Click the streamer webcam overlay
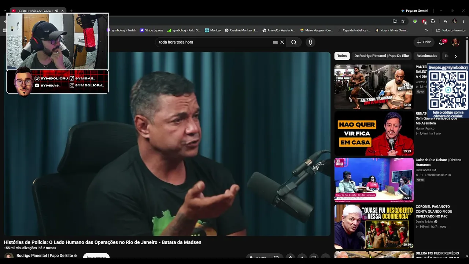 [58, 41]
